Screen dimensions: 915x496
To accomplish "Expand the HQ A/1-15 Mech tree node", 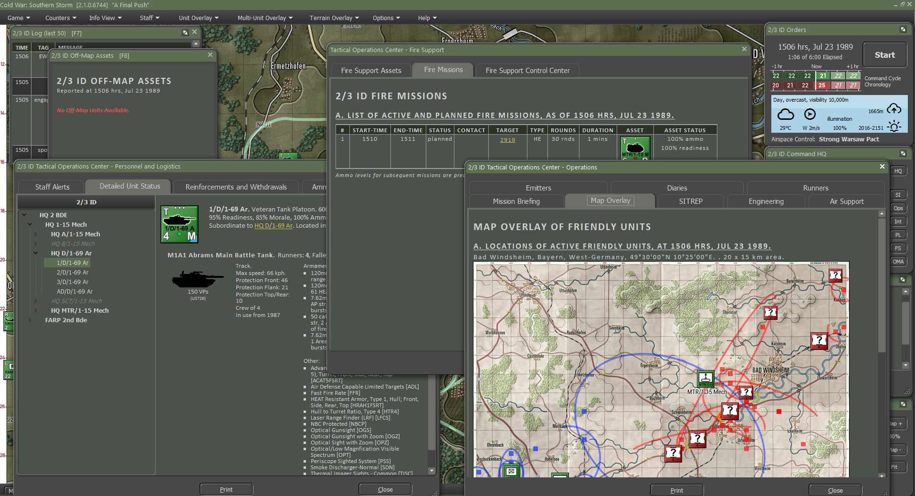I will click(36, 234).
